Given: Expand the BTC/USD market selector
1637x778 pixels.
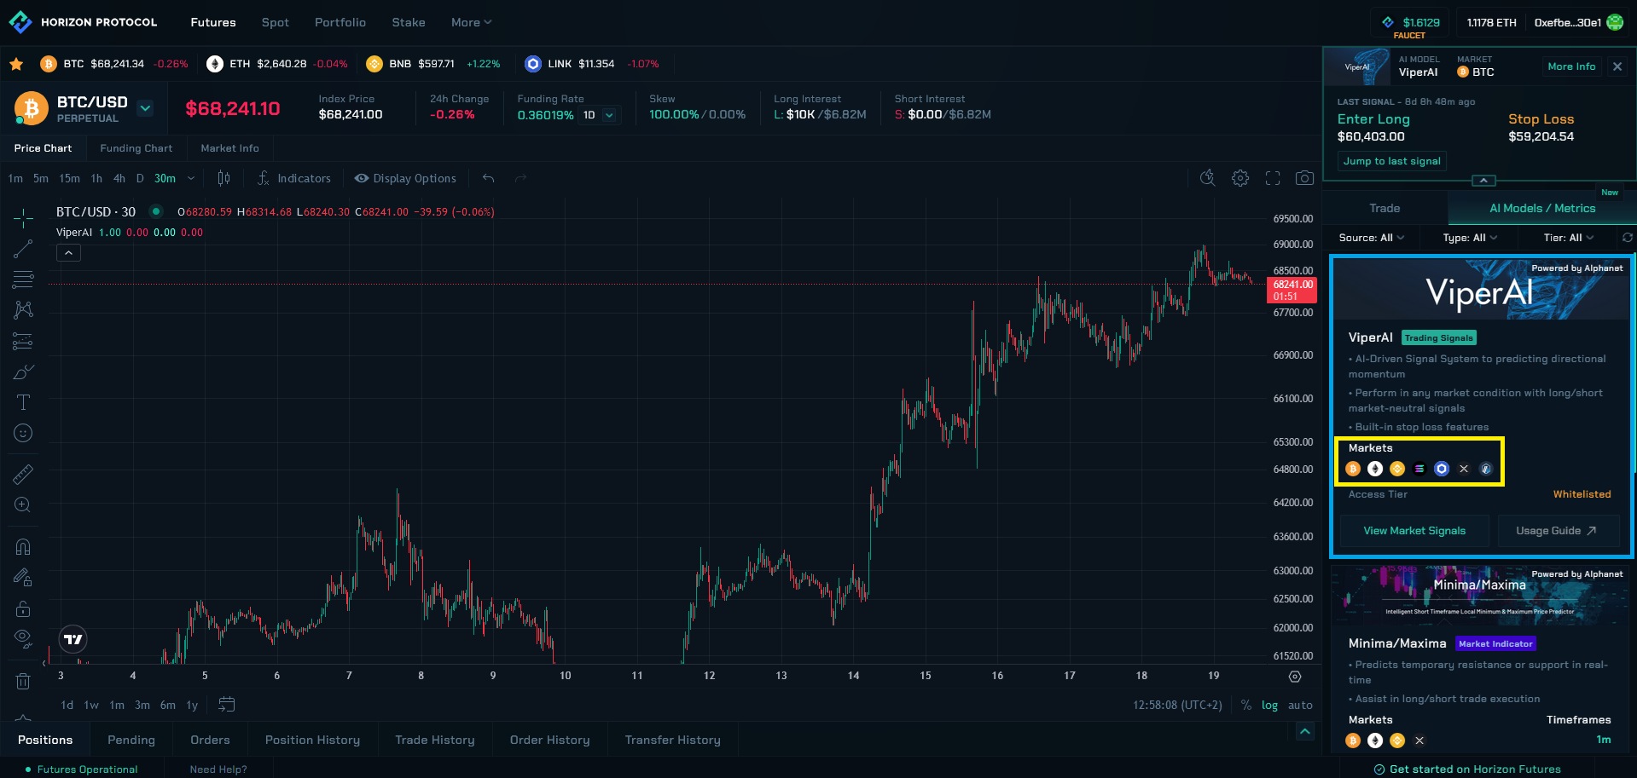Looking at the screenshot, I should (145, 108).
